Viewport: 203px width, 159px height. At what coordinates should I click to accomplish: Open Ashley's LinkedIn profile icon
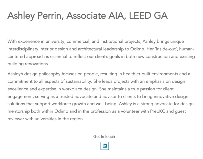(x=104, y=146)
